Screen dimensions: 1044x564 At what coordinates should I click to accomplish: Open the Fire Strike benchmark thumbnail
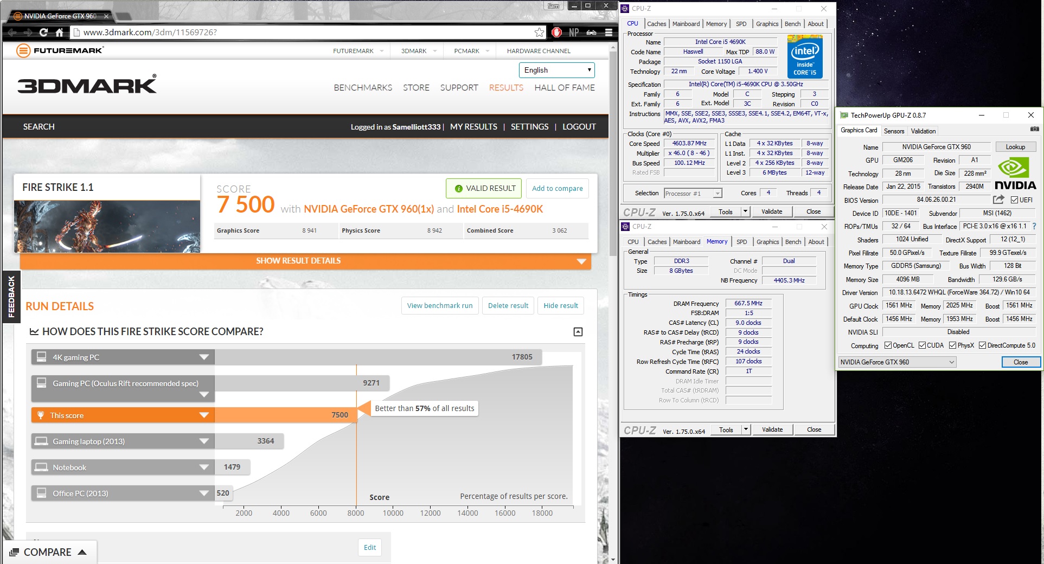pyautogui.click(x=107, y=226)
